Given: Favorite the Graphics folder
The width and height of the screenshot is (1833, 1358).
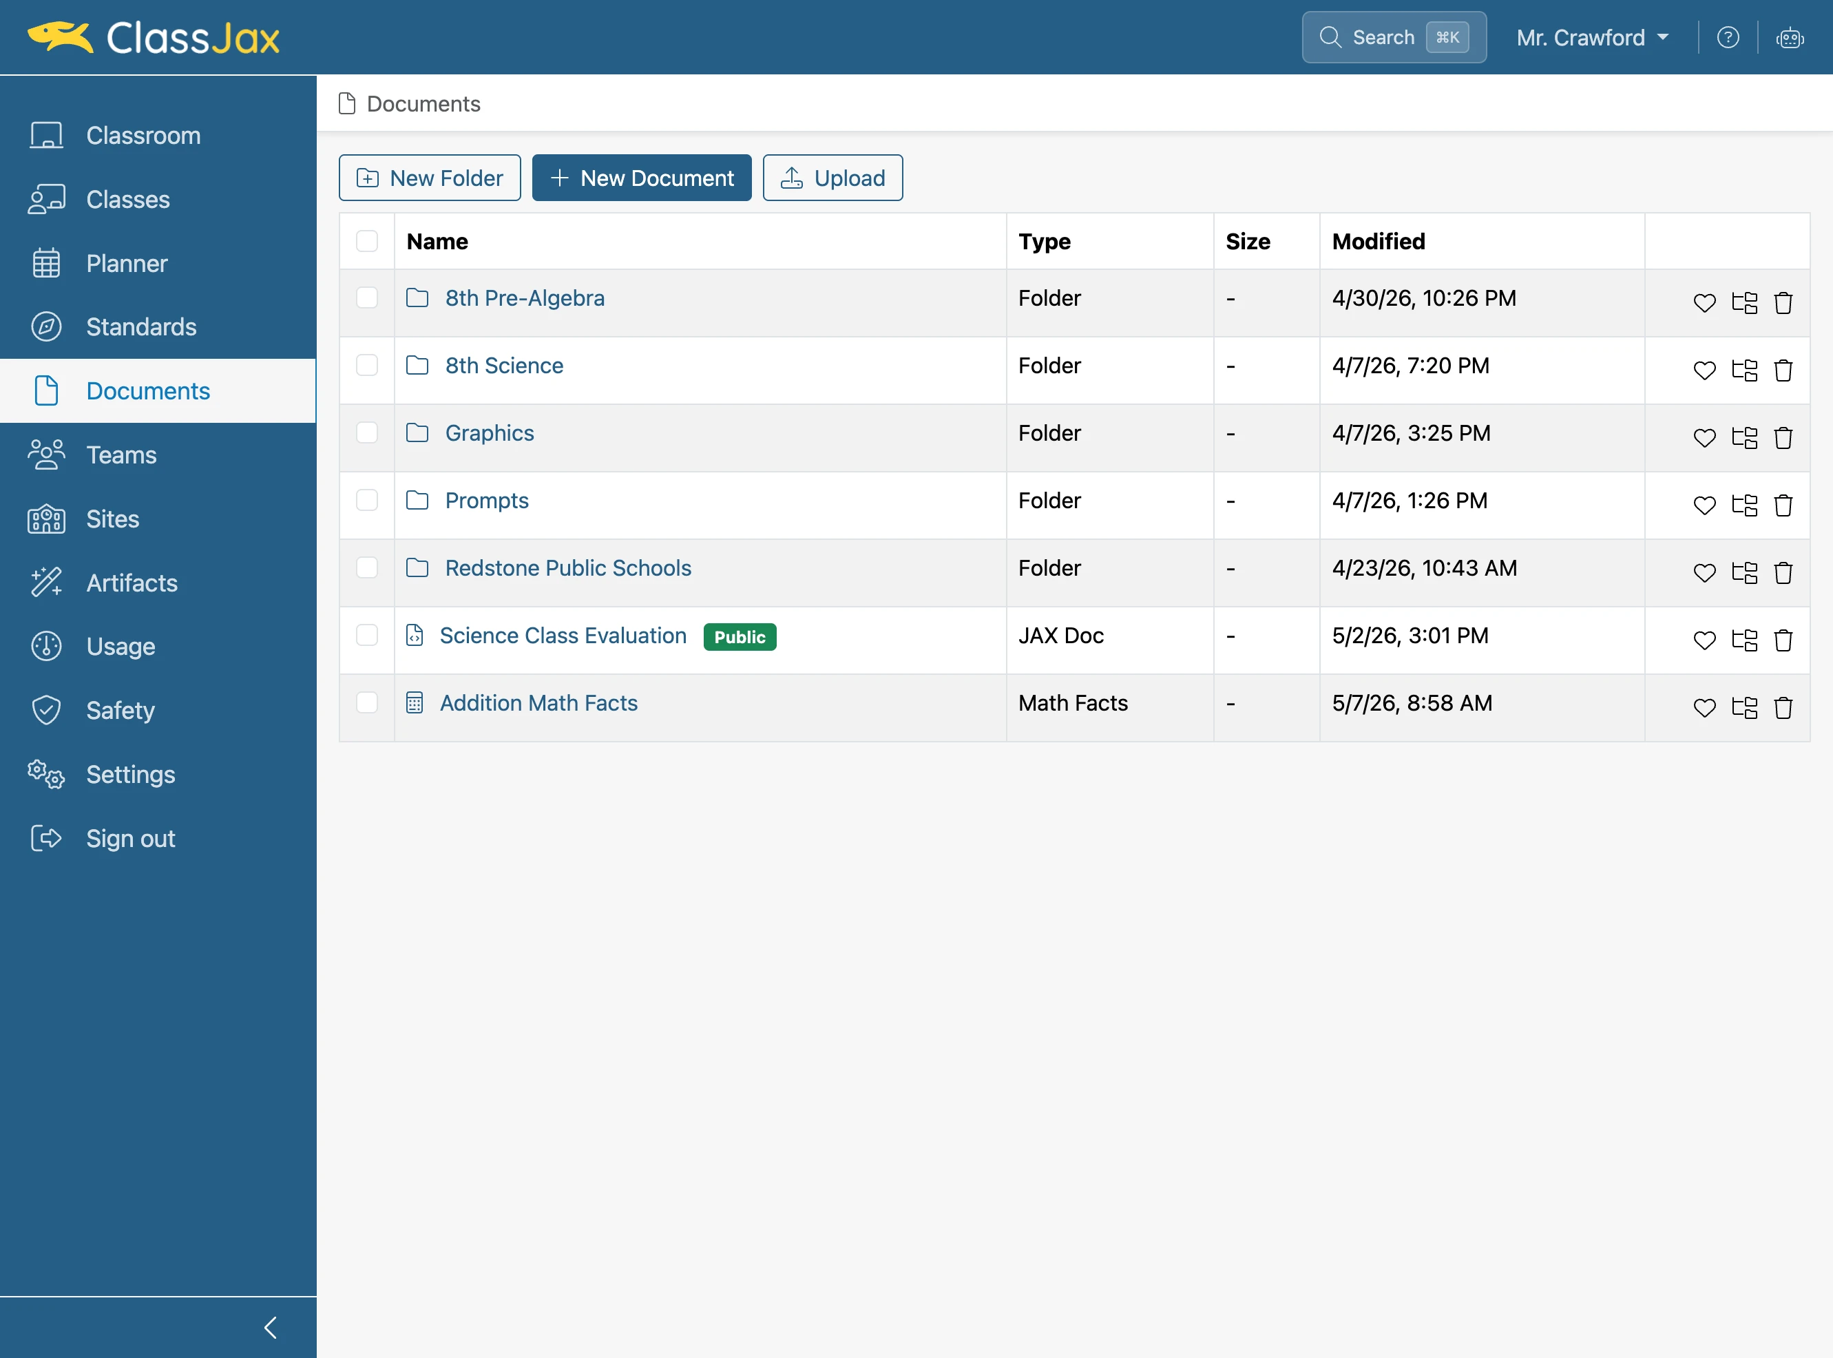Looking at the screenshot, I should [1704, 437].
